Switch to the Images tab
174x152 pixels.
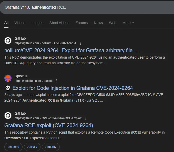point(37,23)
